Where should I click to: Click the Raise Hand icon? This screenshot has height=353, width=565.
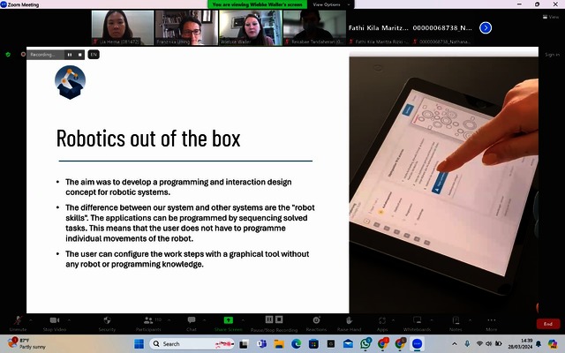click(349, 319)
